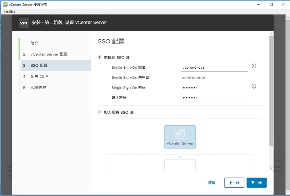Close the installer window
The height and width of the screenshot is (196, 290).
pyautogui.click(x=284, y=5)
